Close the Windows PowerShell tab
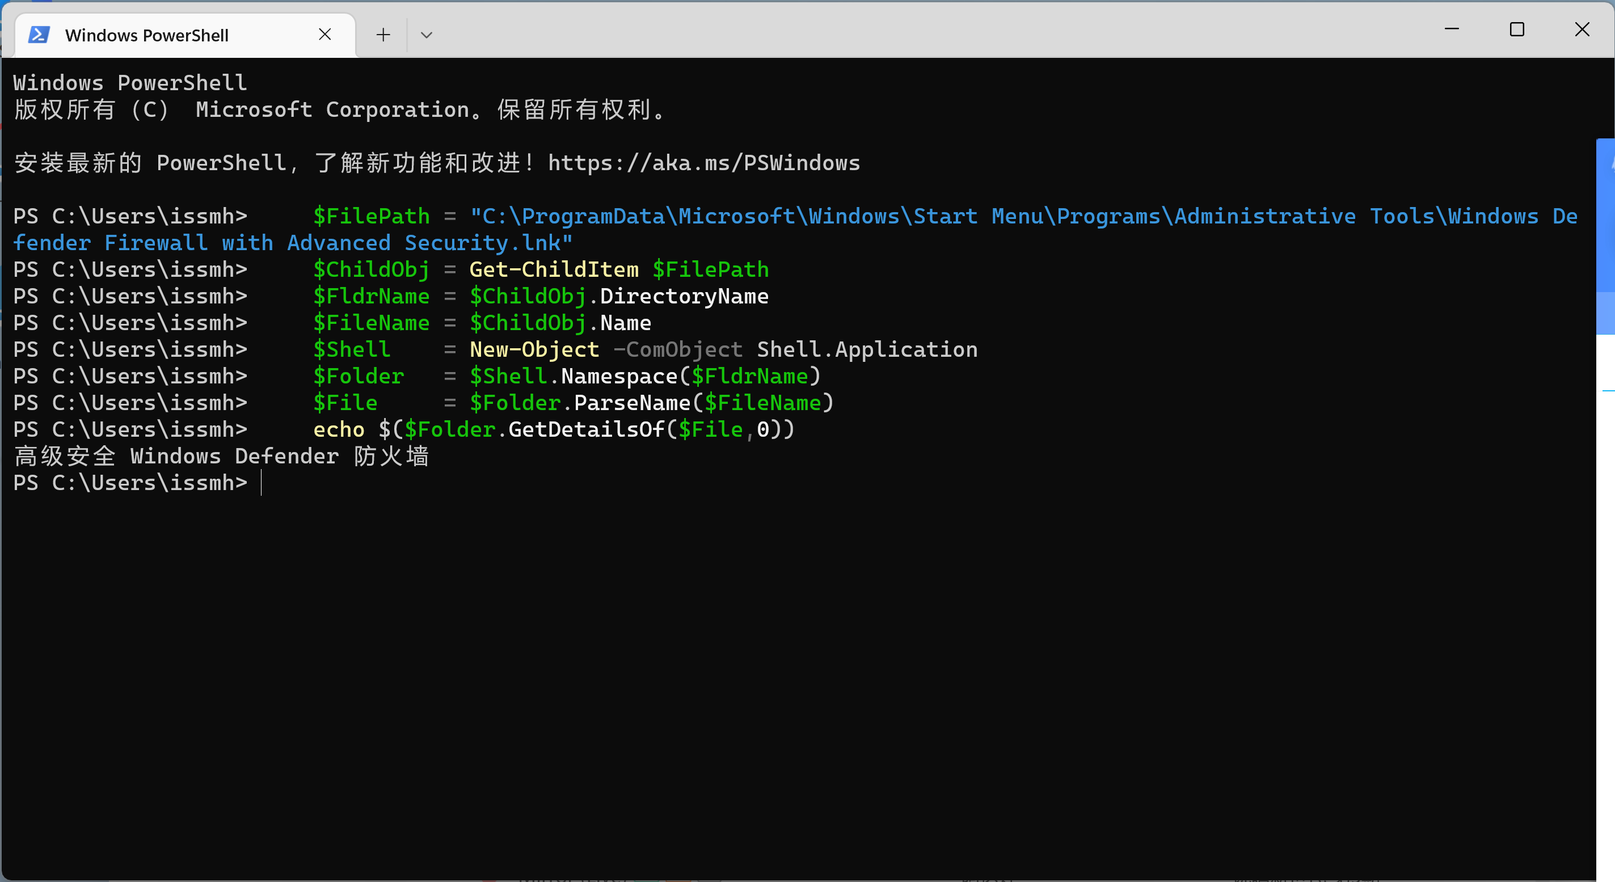Screen dimensions: 1615x882 (324, 35)
